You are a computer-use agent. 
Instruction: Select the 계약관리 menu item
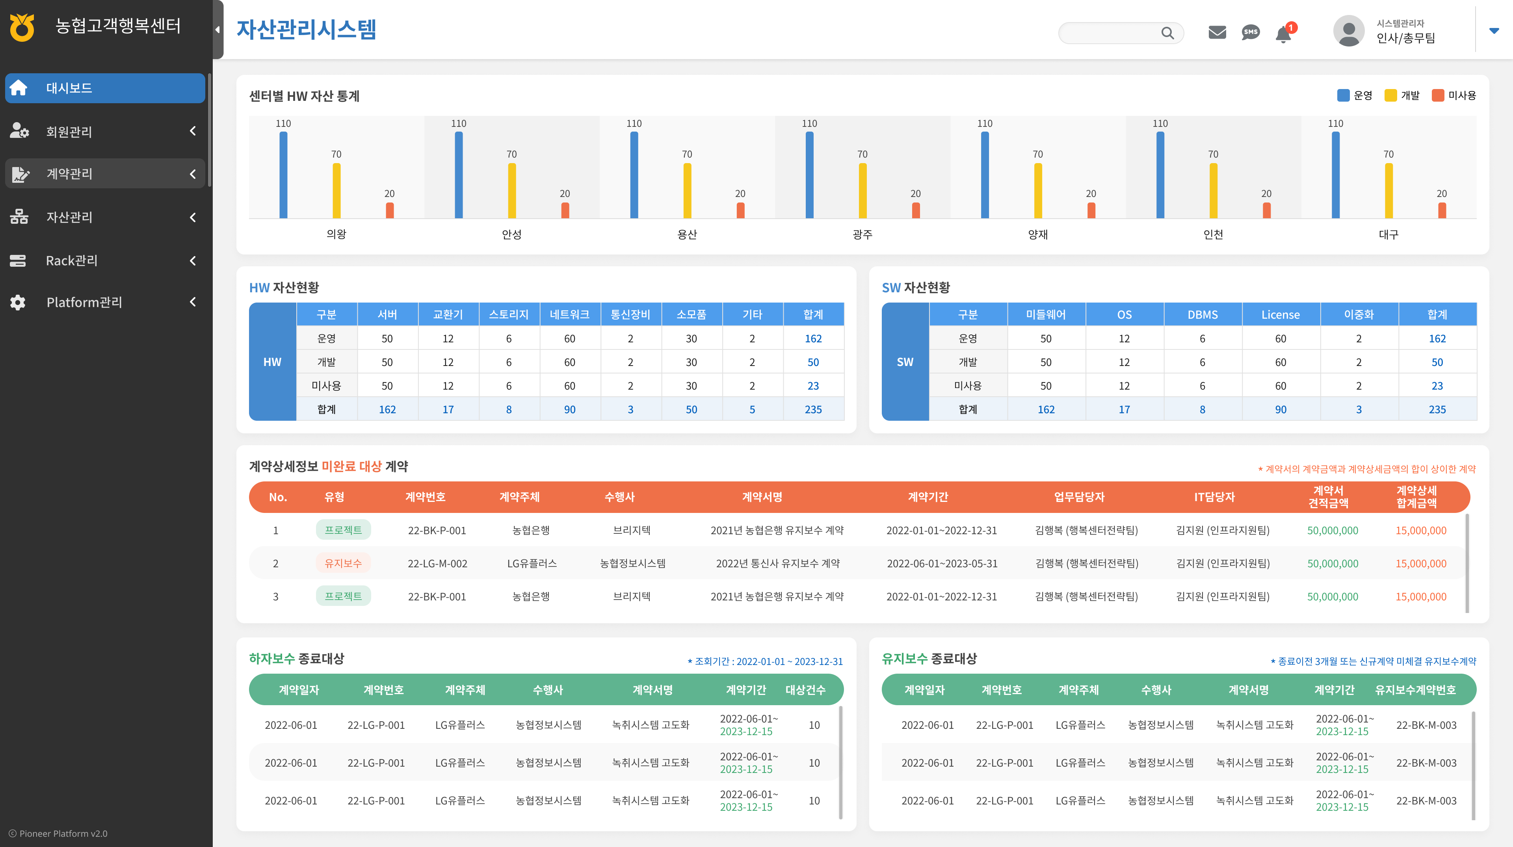pyautogui.click(x=105, y=173)
